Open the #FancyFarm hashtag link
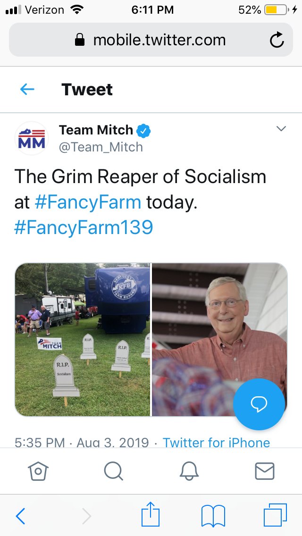The image size is (302, 536). click(x=88, y=202)
